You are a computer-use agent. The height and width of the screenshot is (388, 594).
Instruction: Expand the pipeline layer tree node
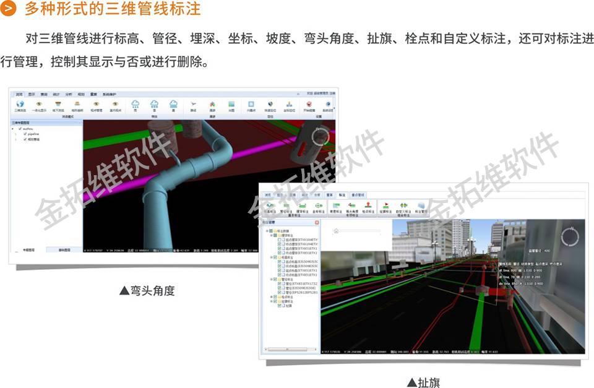[17, 133]
